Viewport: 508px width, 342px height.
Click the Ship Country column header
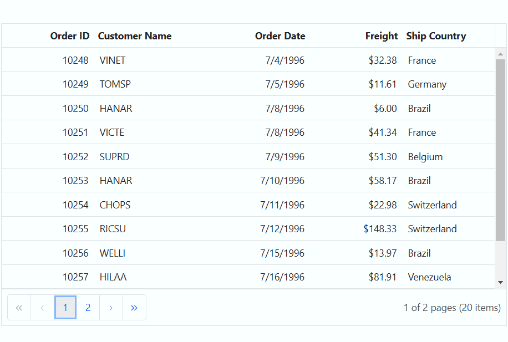436,35
